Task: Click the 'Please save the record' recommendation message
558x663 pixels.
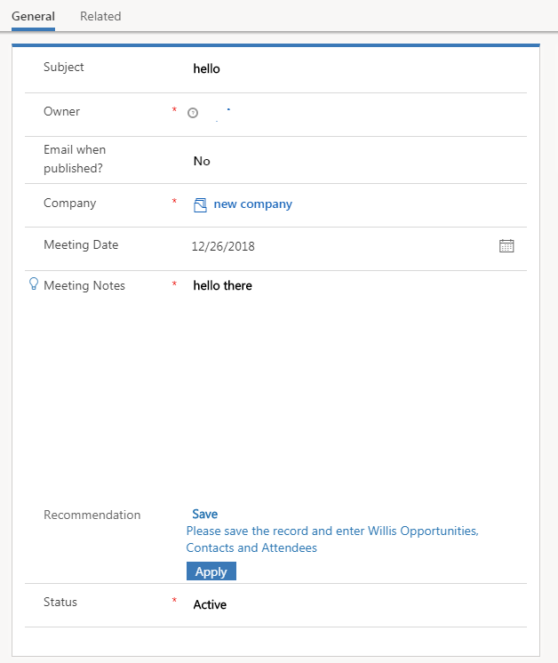Action: tap(332, 539)
